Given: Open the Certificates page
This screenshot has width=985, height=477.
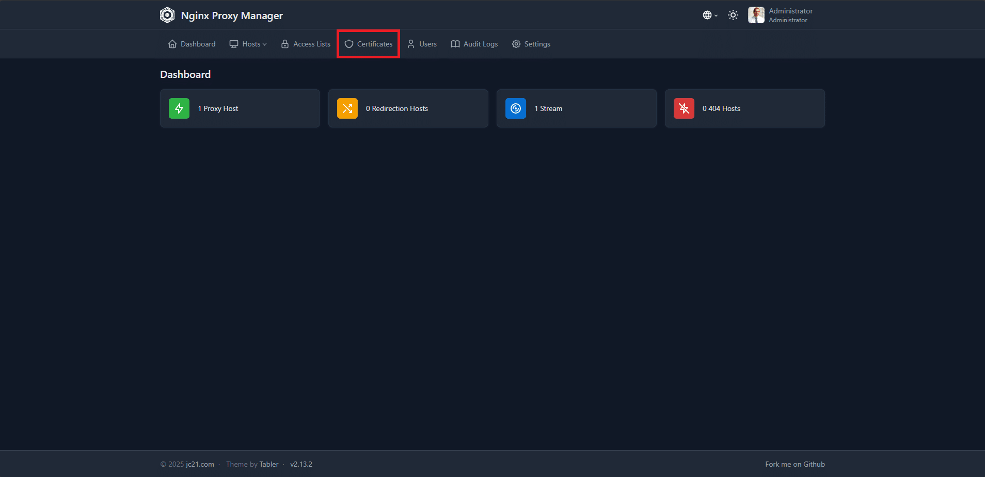Looking at the screenshot, I should (x=369, y=44).
